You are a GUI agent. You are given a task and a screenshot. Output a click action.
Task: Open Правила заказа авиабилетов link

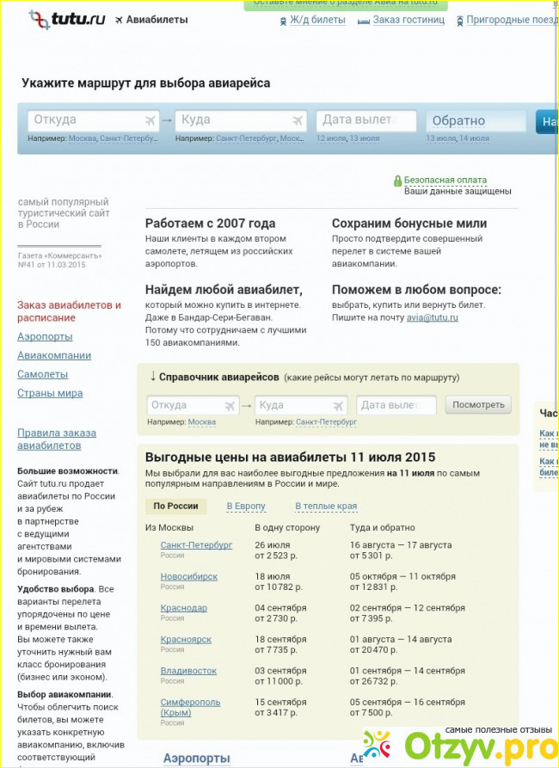point(57,439)
